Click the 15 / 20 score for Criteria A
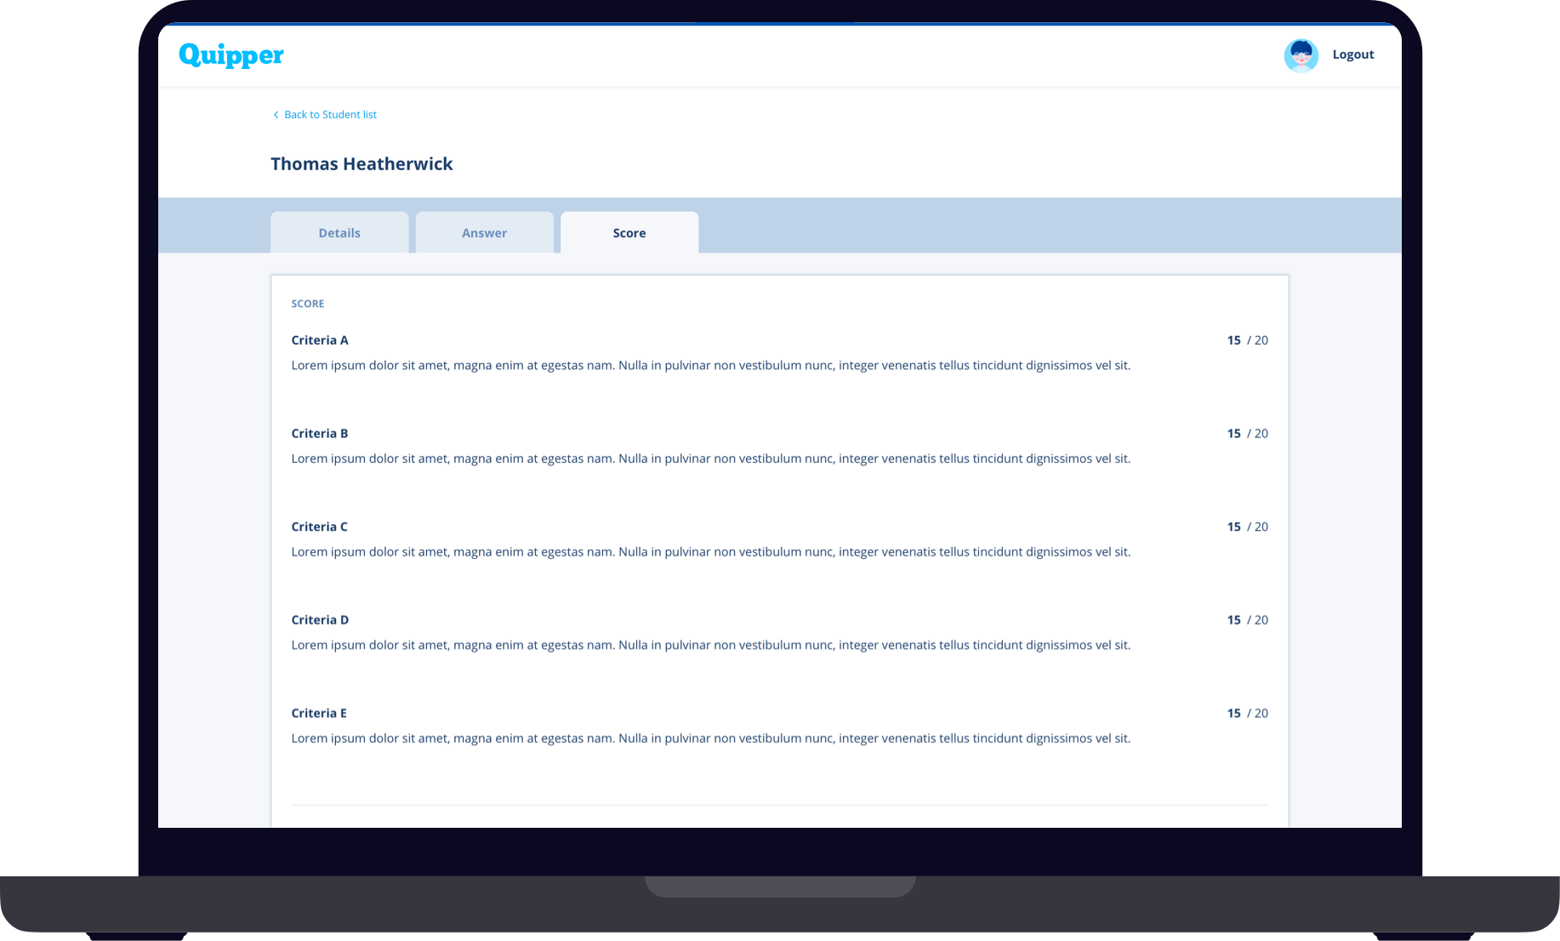Image resolution: width=1560 pixels, height=941 pixels. 1247,340
